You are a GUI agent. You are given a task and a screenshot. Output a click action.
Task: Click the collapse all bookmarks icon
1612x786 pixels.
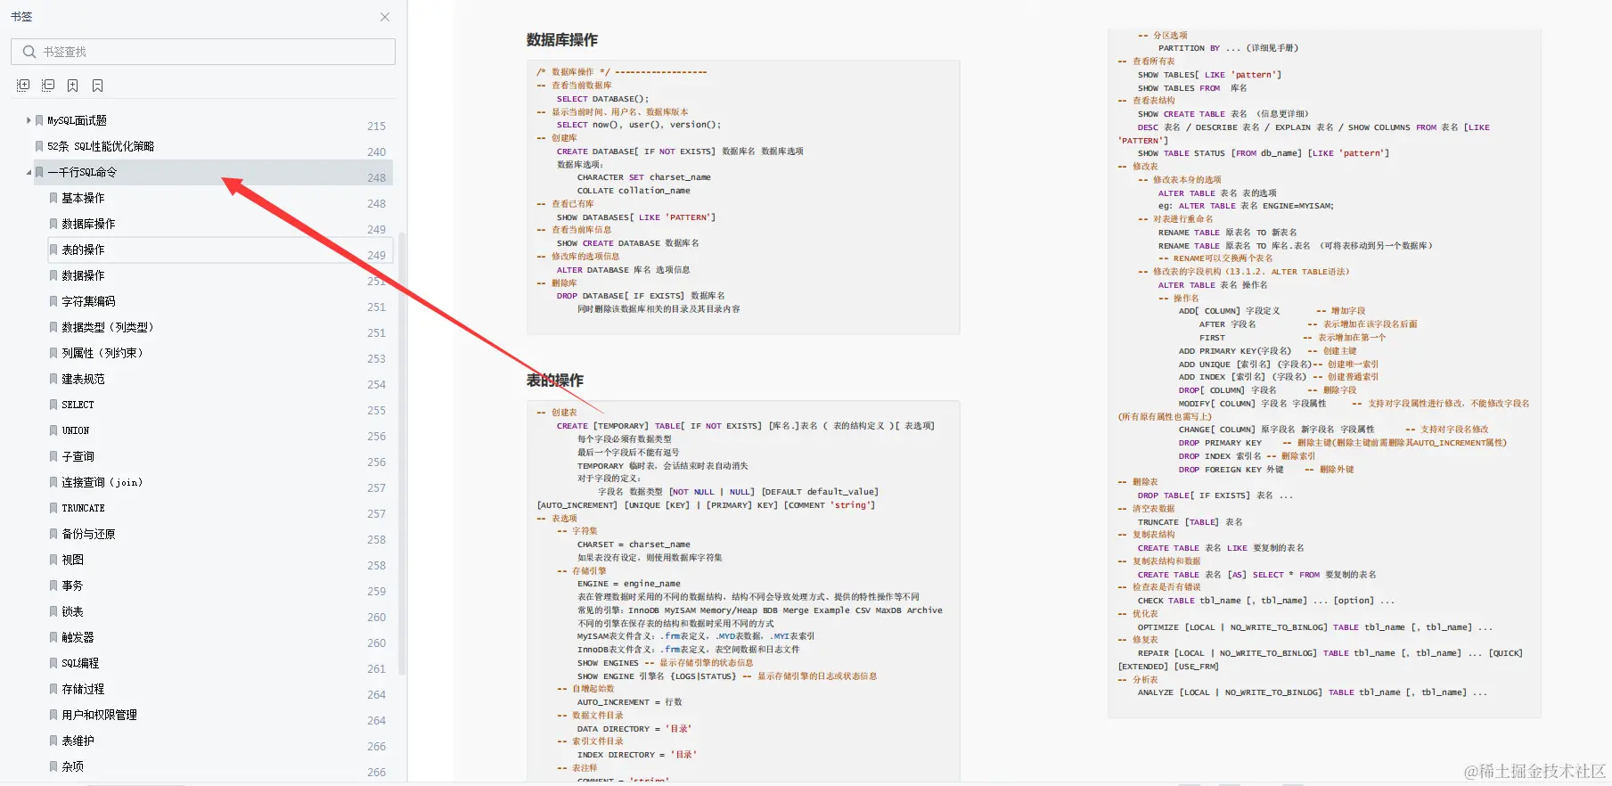[x=48, y=86]
